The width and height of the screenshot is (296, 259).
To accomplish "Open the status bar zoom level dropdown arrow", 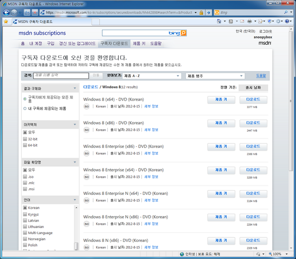I will [287, 254].
